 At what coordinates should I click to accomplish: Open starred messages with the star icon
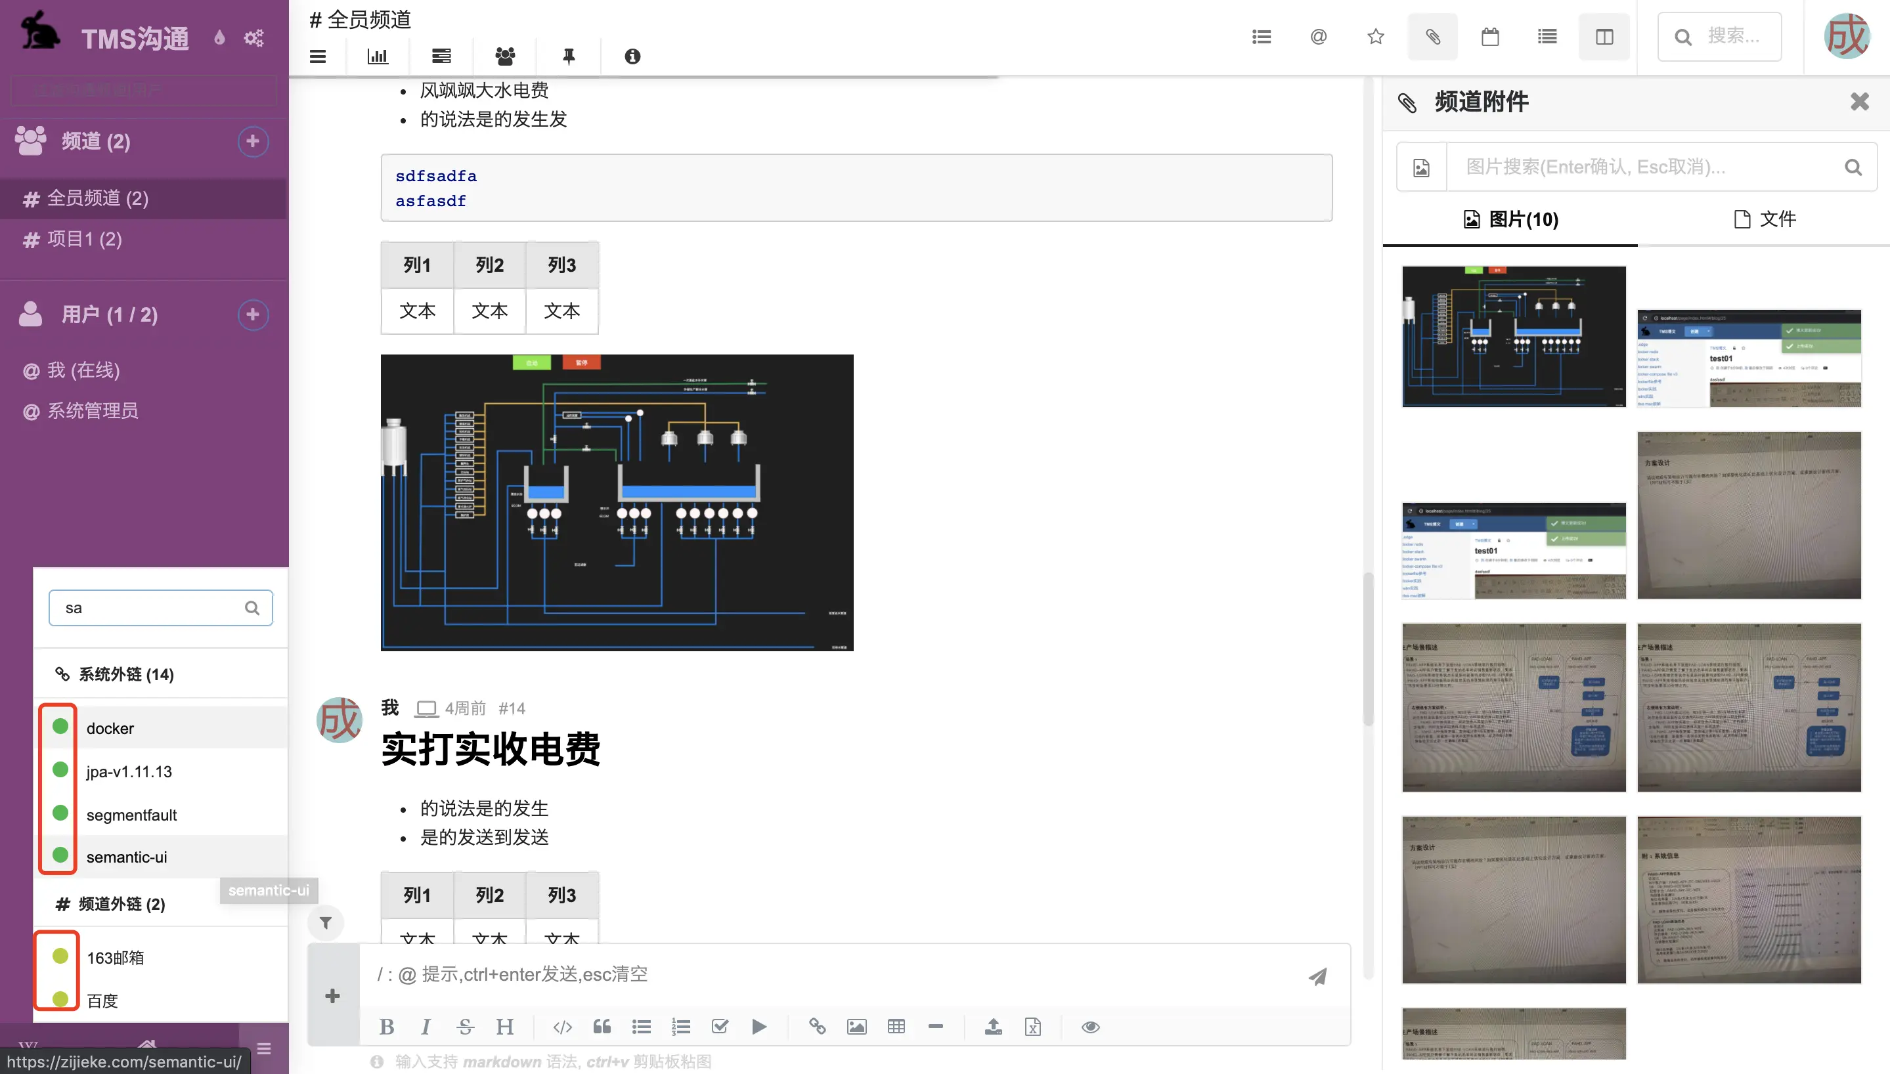click(1375, 36)
